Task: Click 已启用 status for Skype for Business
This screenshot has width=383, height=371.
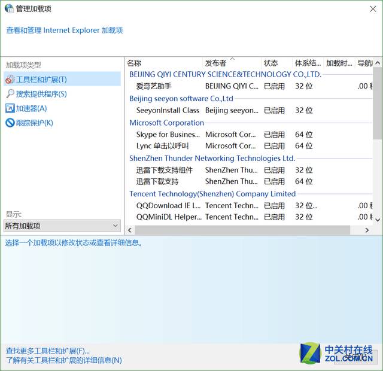Action: 274,134
